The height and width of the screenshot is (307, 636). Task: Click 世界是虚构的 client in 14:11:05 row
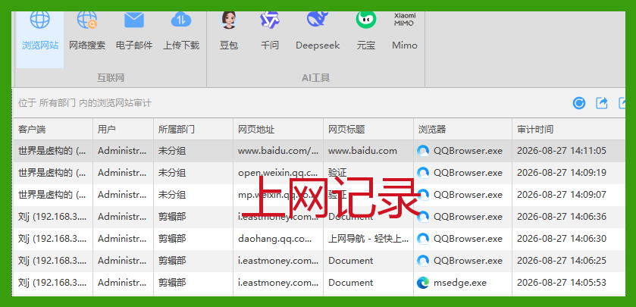(53, 151)
